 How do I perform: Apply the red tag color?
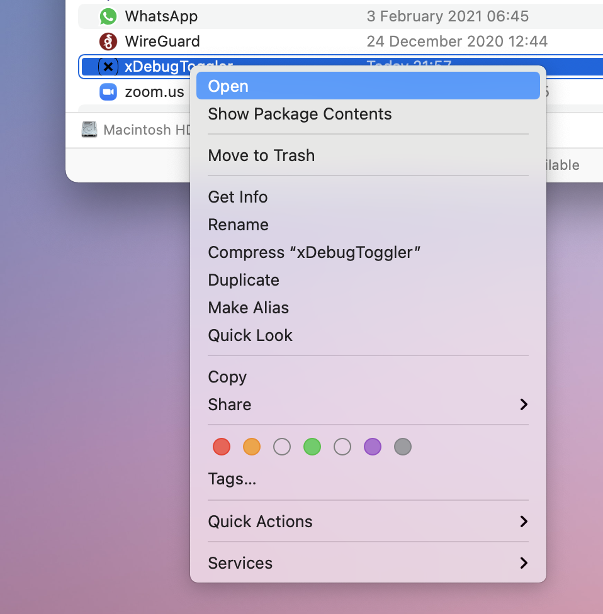coord(222,447)
